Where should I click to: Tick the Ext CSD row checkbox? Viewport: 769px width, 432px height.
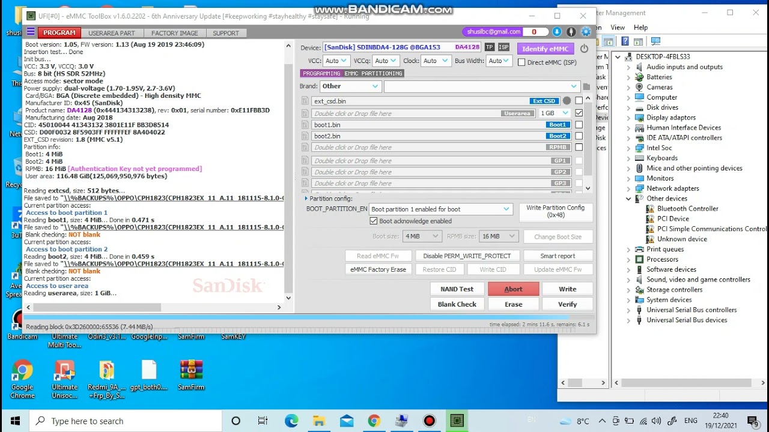click(x=579, y=101)
